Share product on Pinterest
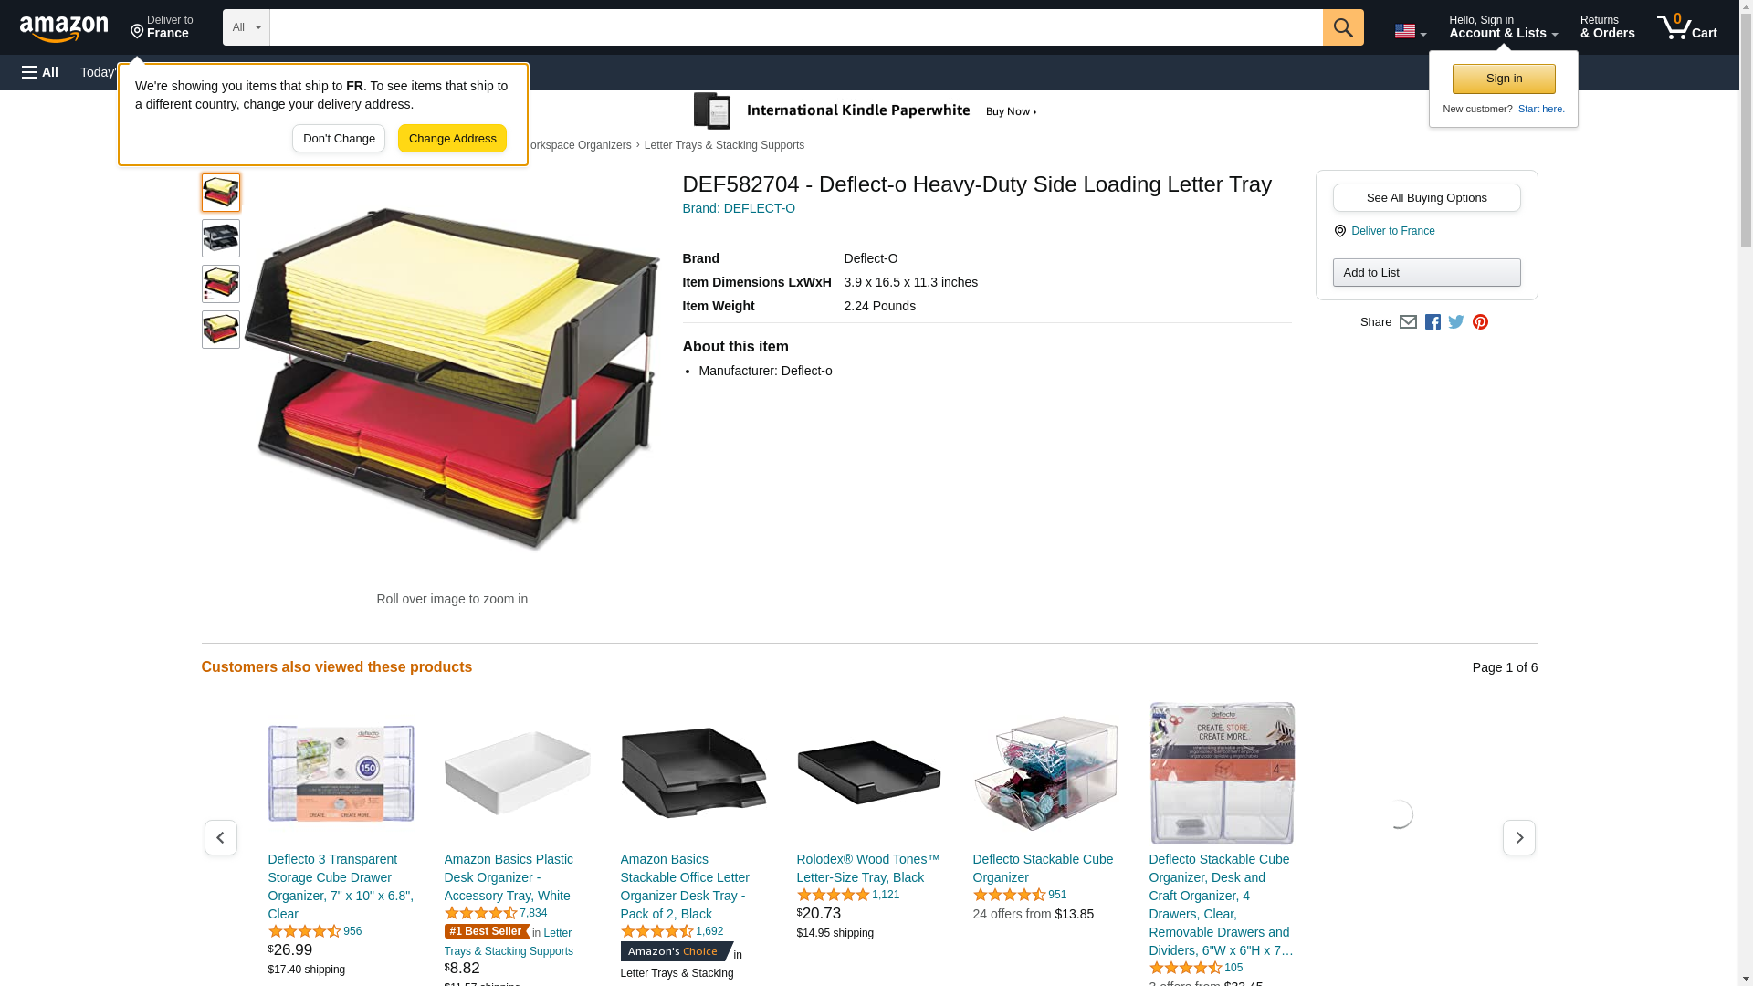The image size is (1753, 986). coord(1480,321)
